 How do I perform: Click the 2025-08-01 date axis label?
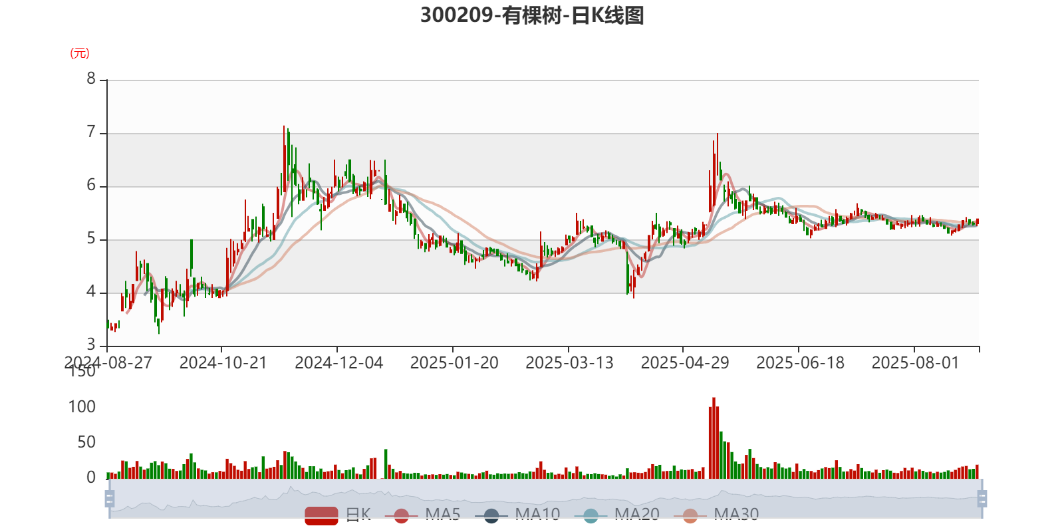[x=916, y=363]
